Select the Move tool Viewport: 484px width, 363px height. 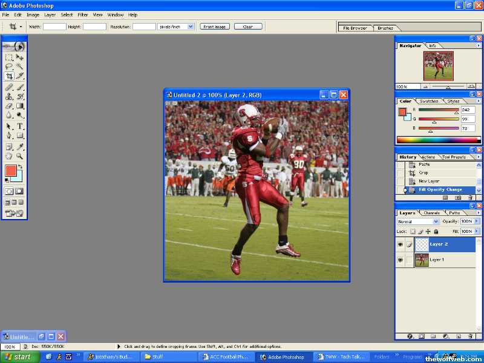pyautogui.click(x=20, y=57)
